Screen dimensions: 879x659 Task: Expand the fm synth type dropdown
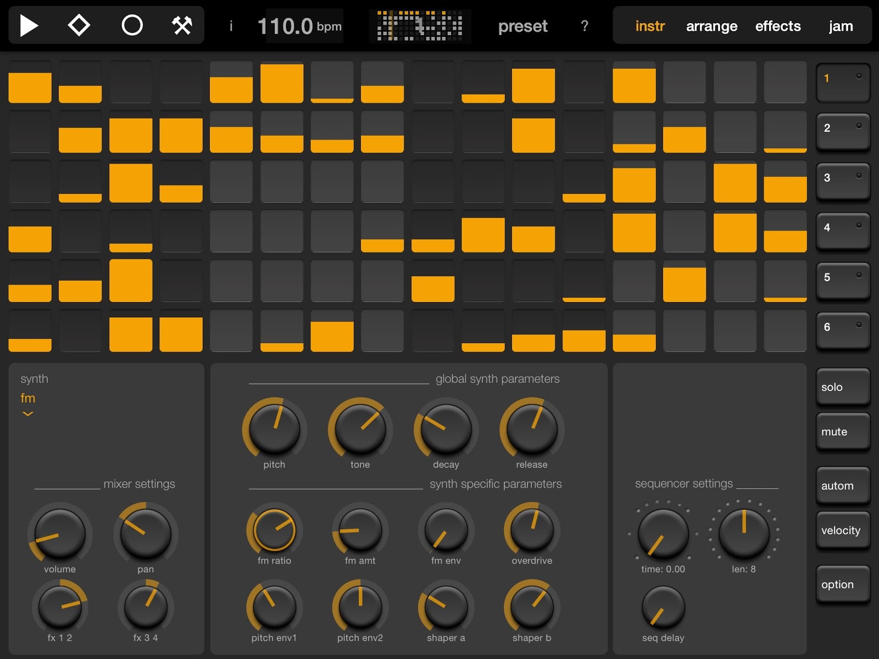coord(27,404)
